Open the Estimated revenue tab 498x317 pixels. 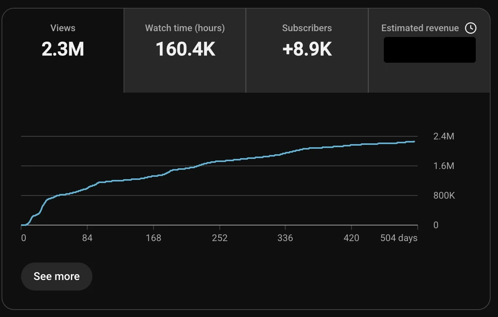tap(429, 51)
